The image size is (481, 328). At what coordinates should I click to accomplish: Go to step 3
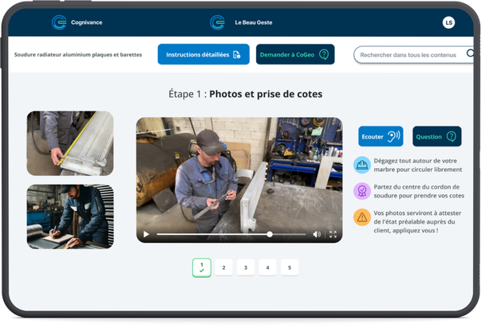(246, 267)
